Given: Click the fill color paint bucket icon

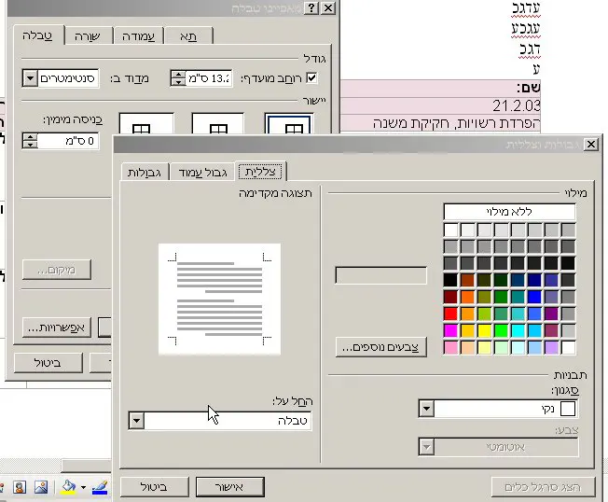Looking at the screenshot, I should point(68,487).
